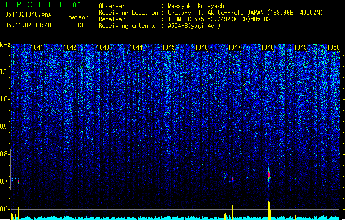Select the ICOM IC-575 receiver text
The width and height of the screenshot is (346, 220).
[x=221, y=19]
